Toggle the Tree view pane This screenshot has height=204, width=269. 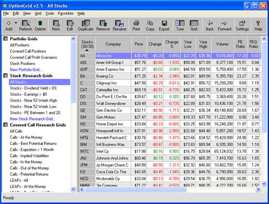pyautogui.click(x=180, y=25)
